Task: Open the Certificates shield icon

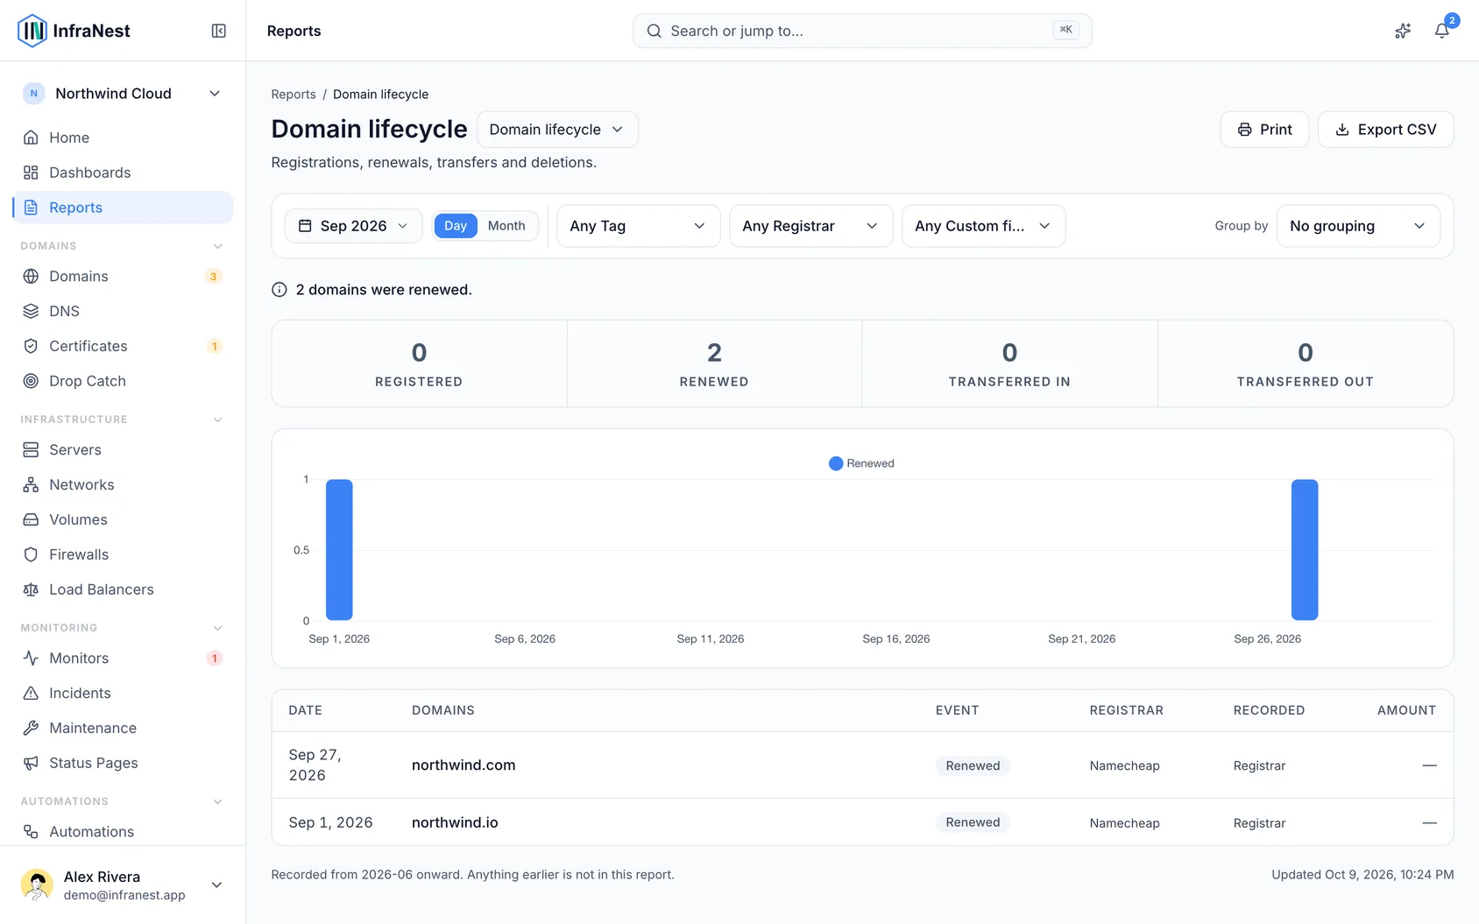Action: click(31, 346)
